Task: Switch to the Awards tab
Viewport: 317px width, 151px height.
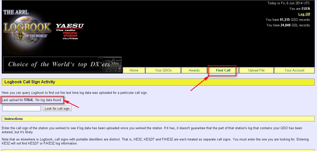Action: coord(194,70)
